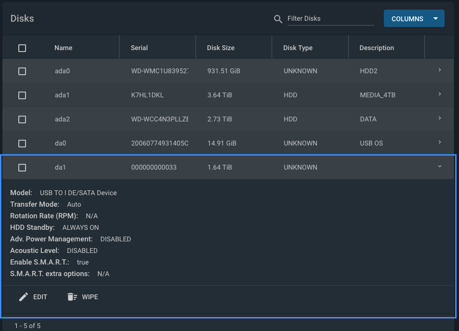Click the ada0 disk name
Viewport: 459px width, 331px height.
coord(62,71)
